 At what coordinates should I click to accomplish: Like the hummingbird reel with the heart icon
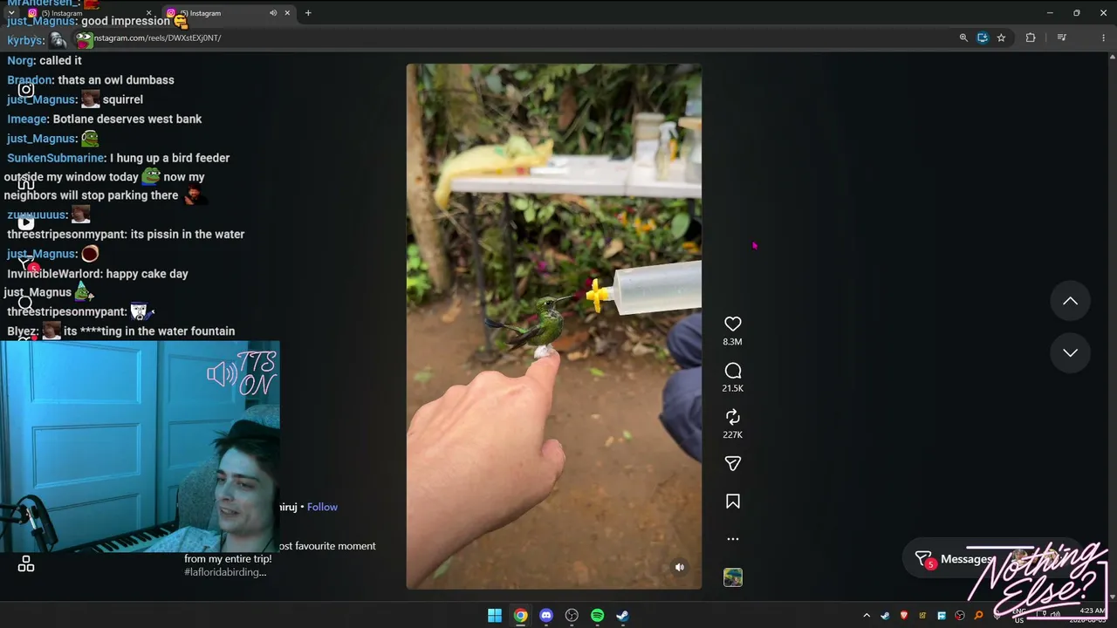(733, 324)
